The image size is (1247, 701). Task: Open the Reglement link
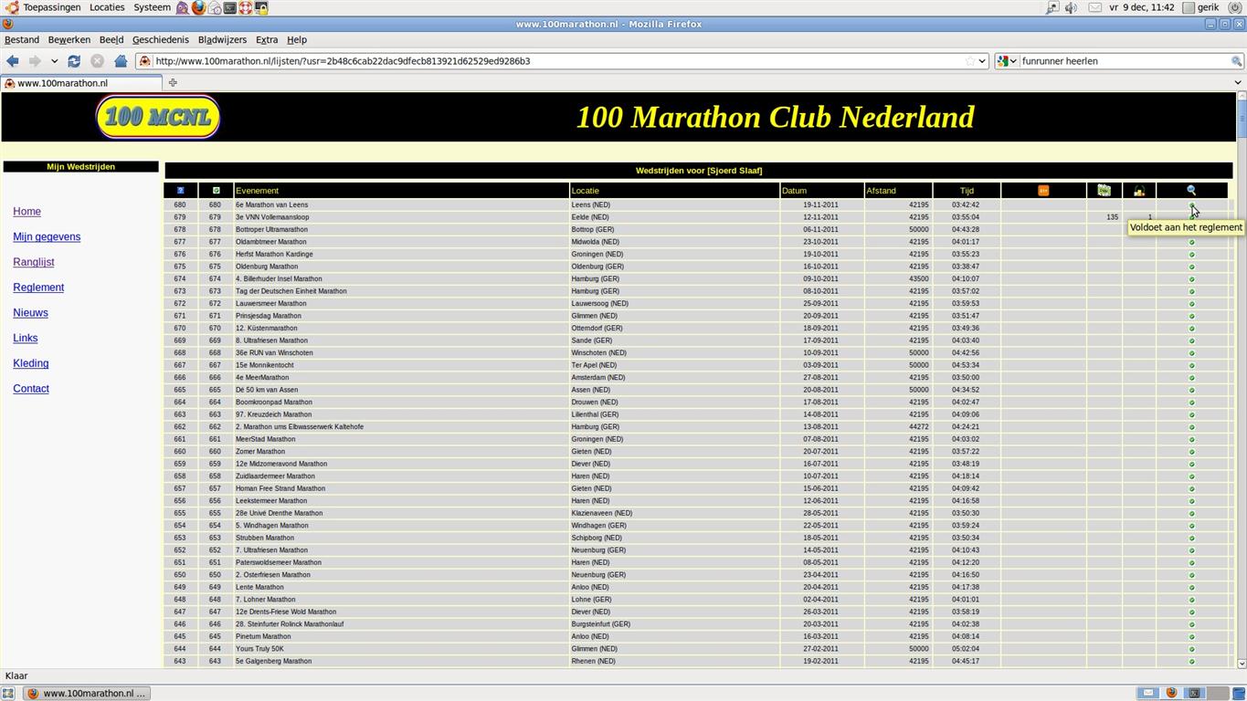click(38, 288)
